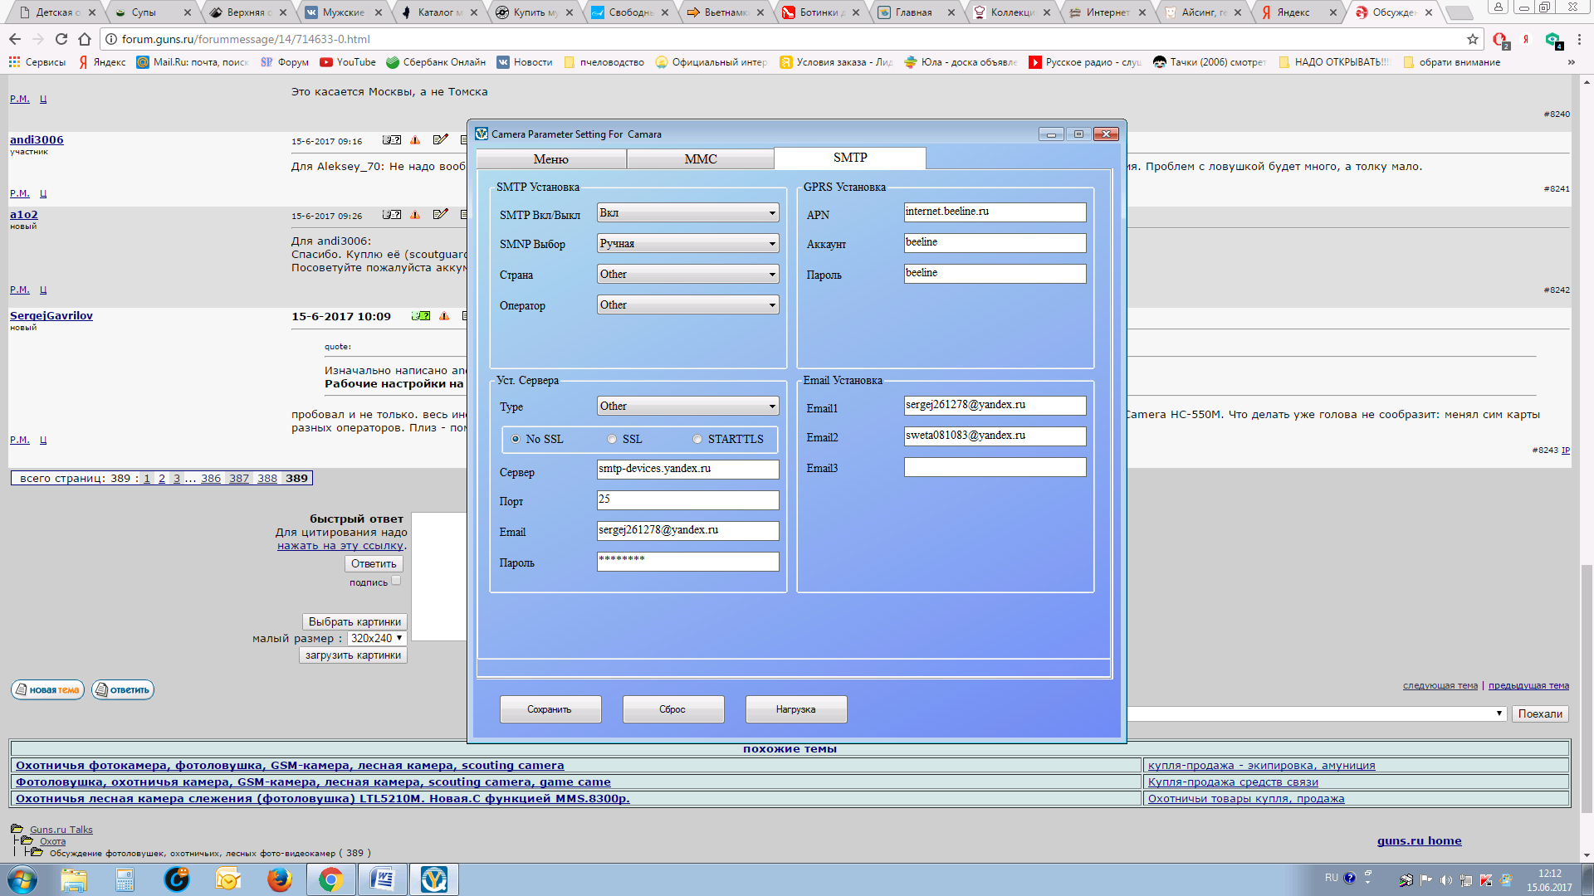The image size is (1594, 896).
Task: Click Email input field
Action: point(687,529)
